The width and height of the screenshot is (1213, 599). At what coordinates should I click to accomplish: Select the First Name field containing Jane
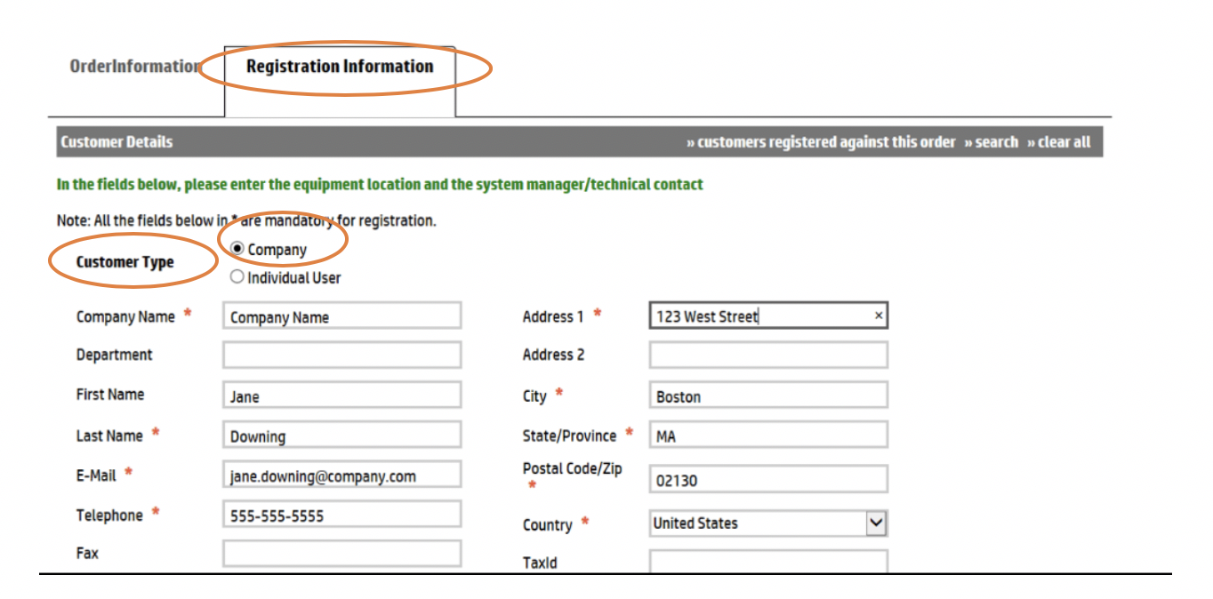click(342, 396)
